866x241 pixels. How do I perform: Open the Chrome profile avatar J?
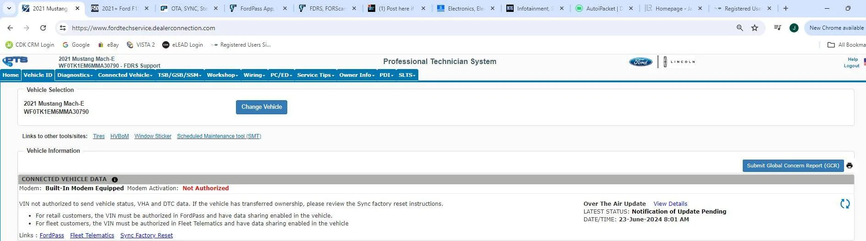point(794,28)
